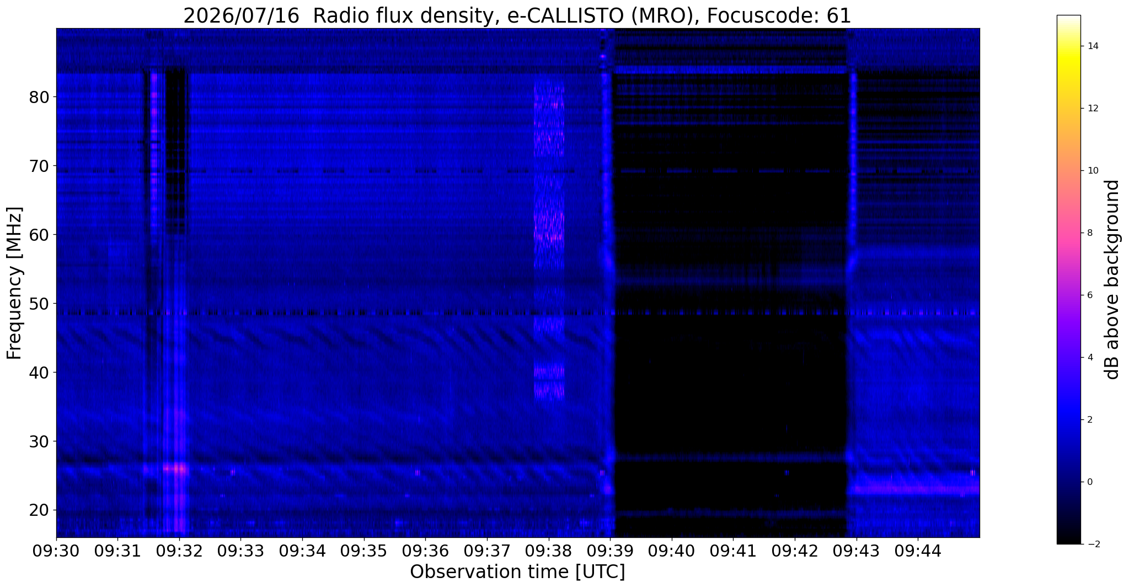Click the 09:38 time axis label

pyautogui.click(x=549, y=552)
